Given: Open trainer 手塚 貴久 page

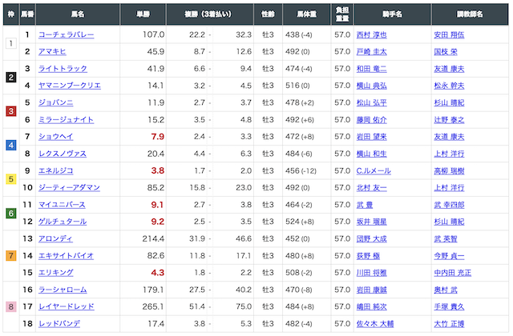Looking at the screenshot, I should click(448, 306).
